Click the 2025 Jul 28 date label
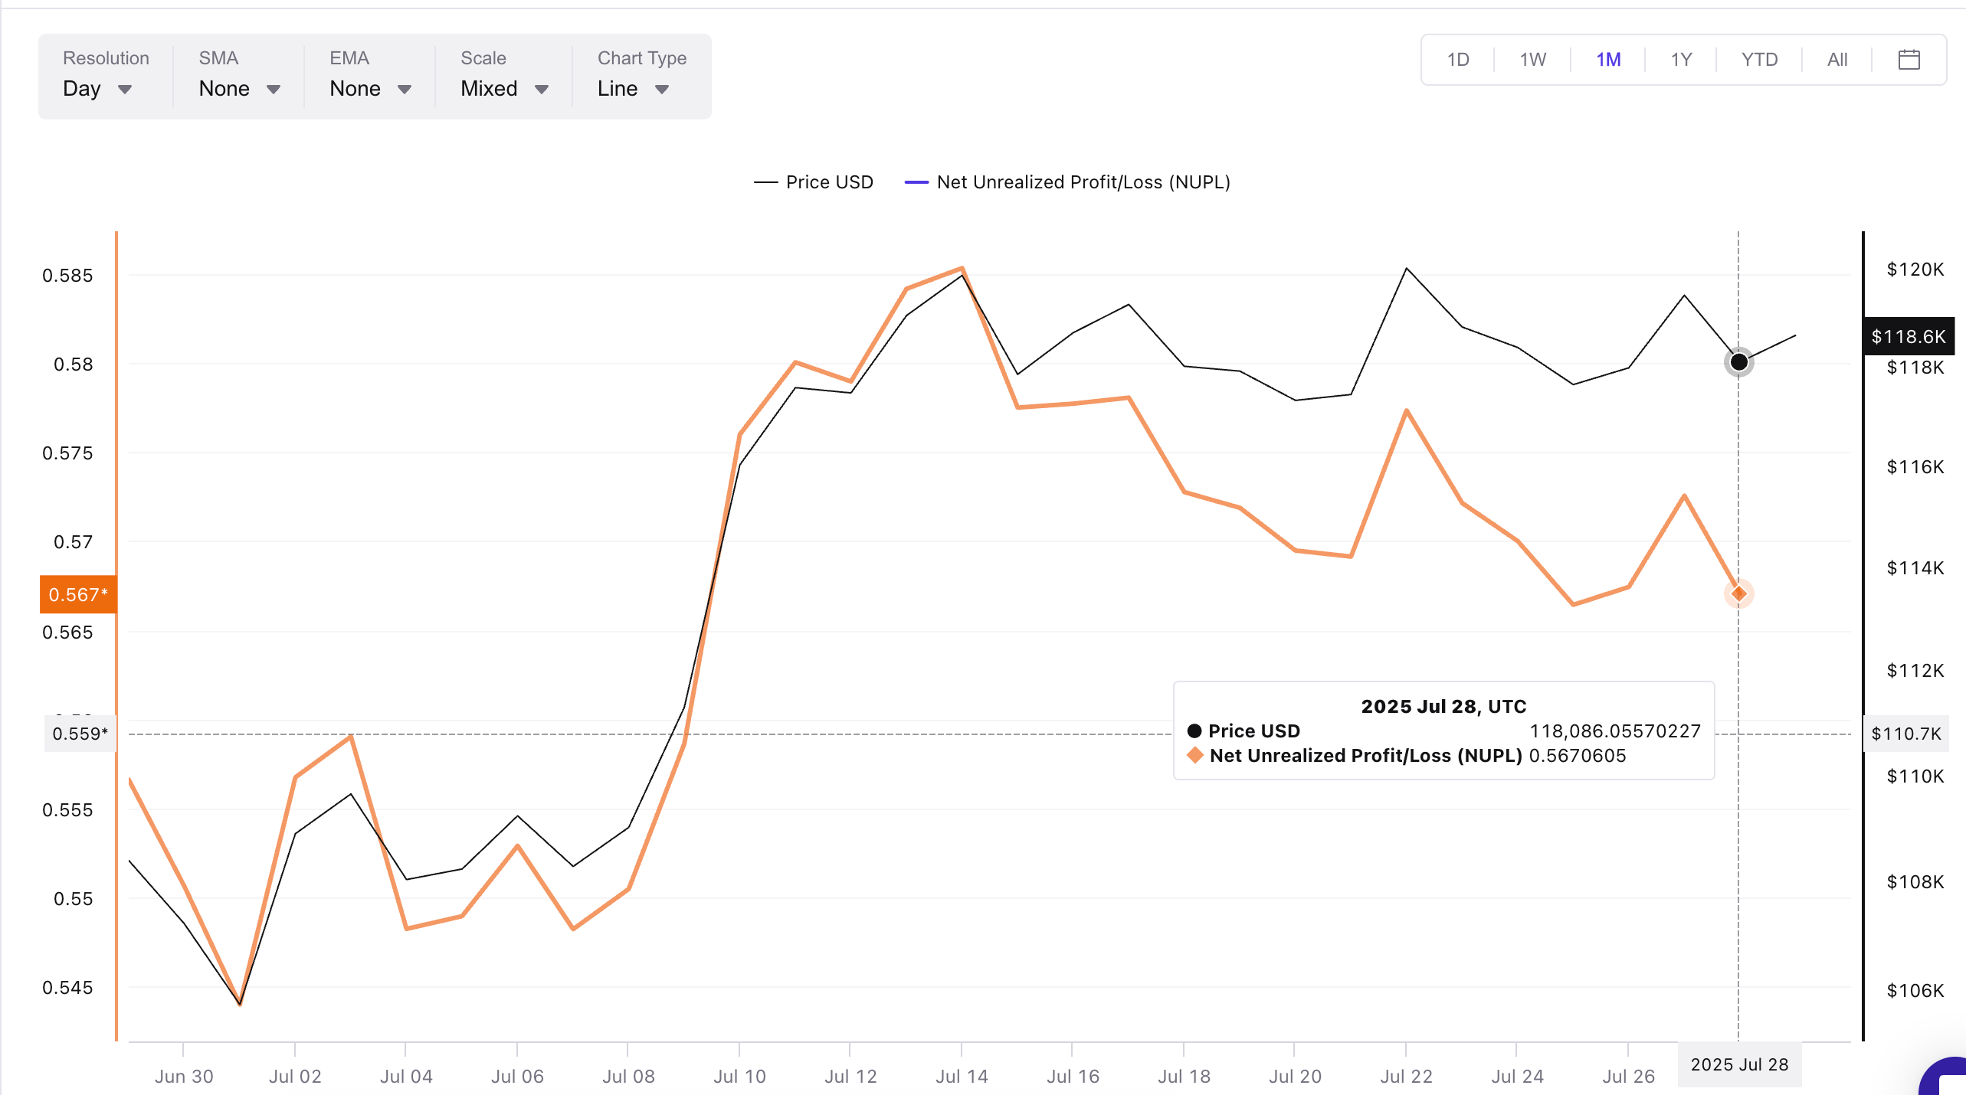Image resolution: width=1966 pixels, height=1095 pixels. [1739, 1064]
